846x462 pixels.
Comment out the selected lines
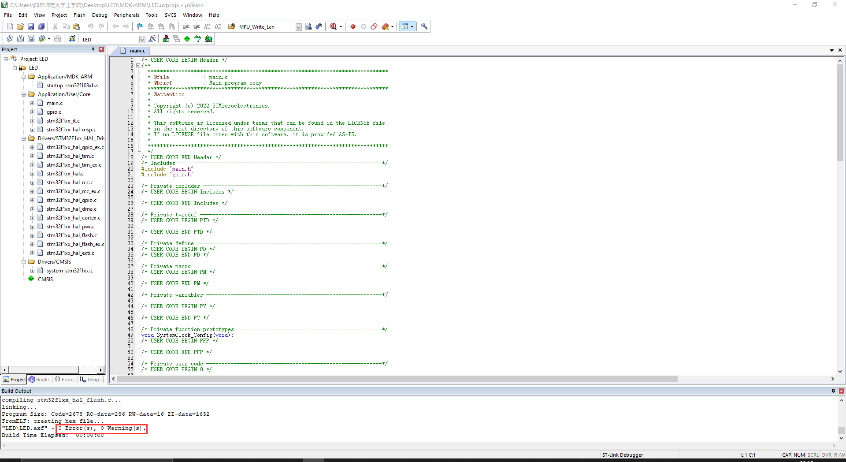[x=207, y=26]
